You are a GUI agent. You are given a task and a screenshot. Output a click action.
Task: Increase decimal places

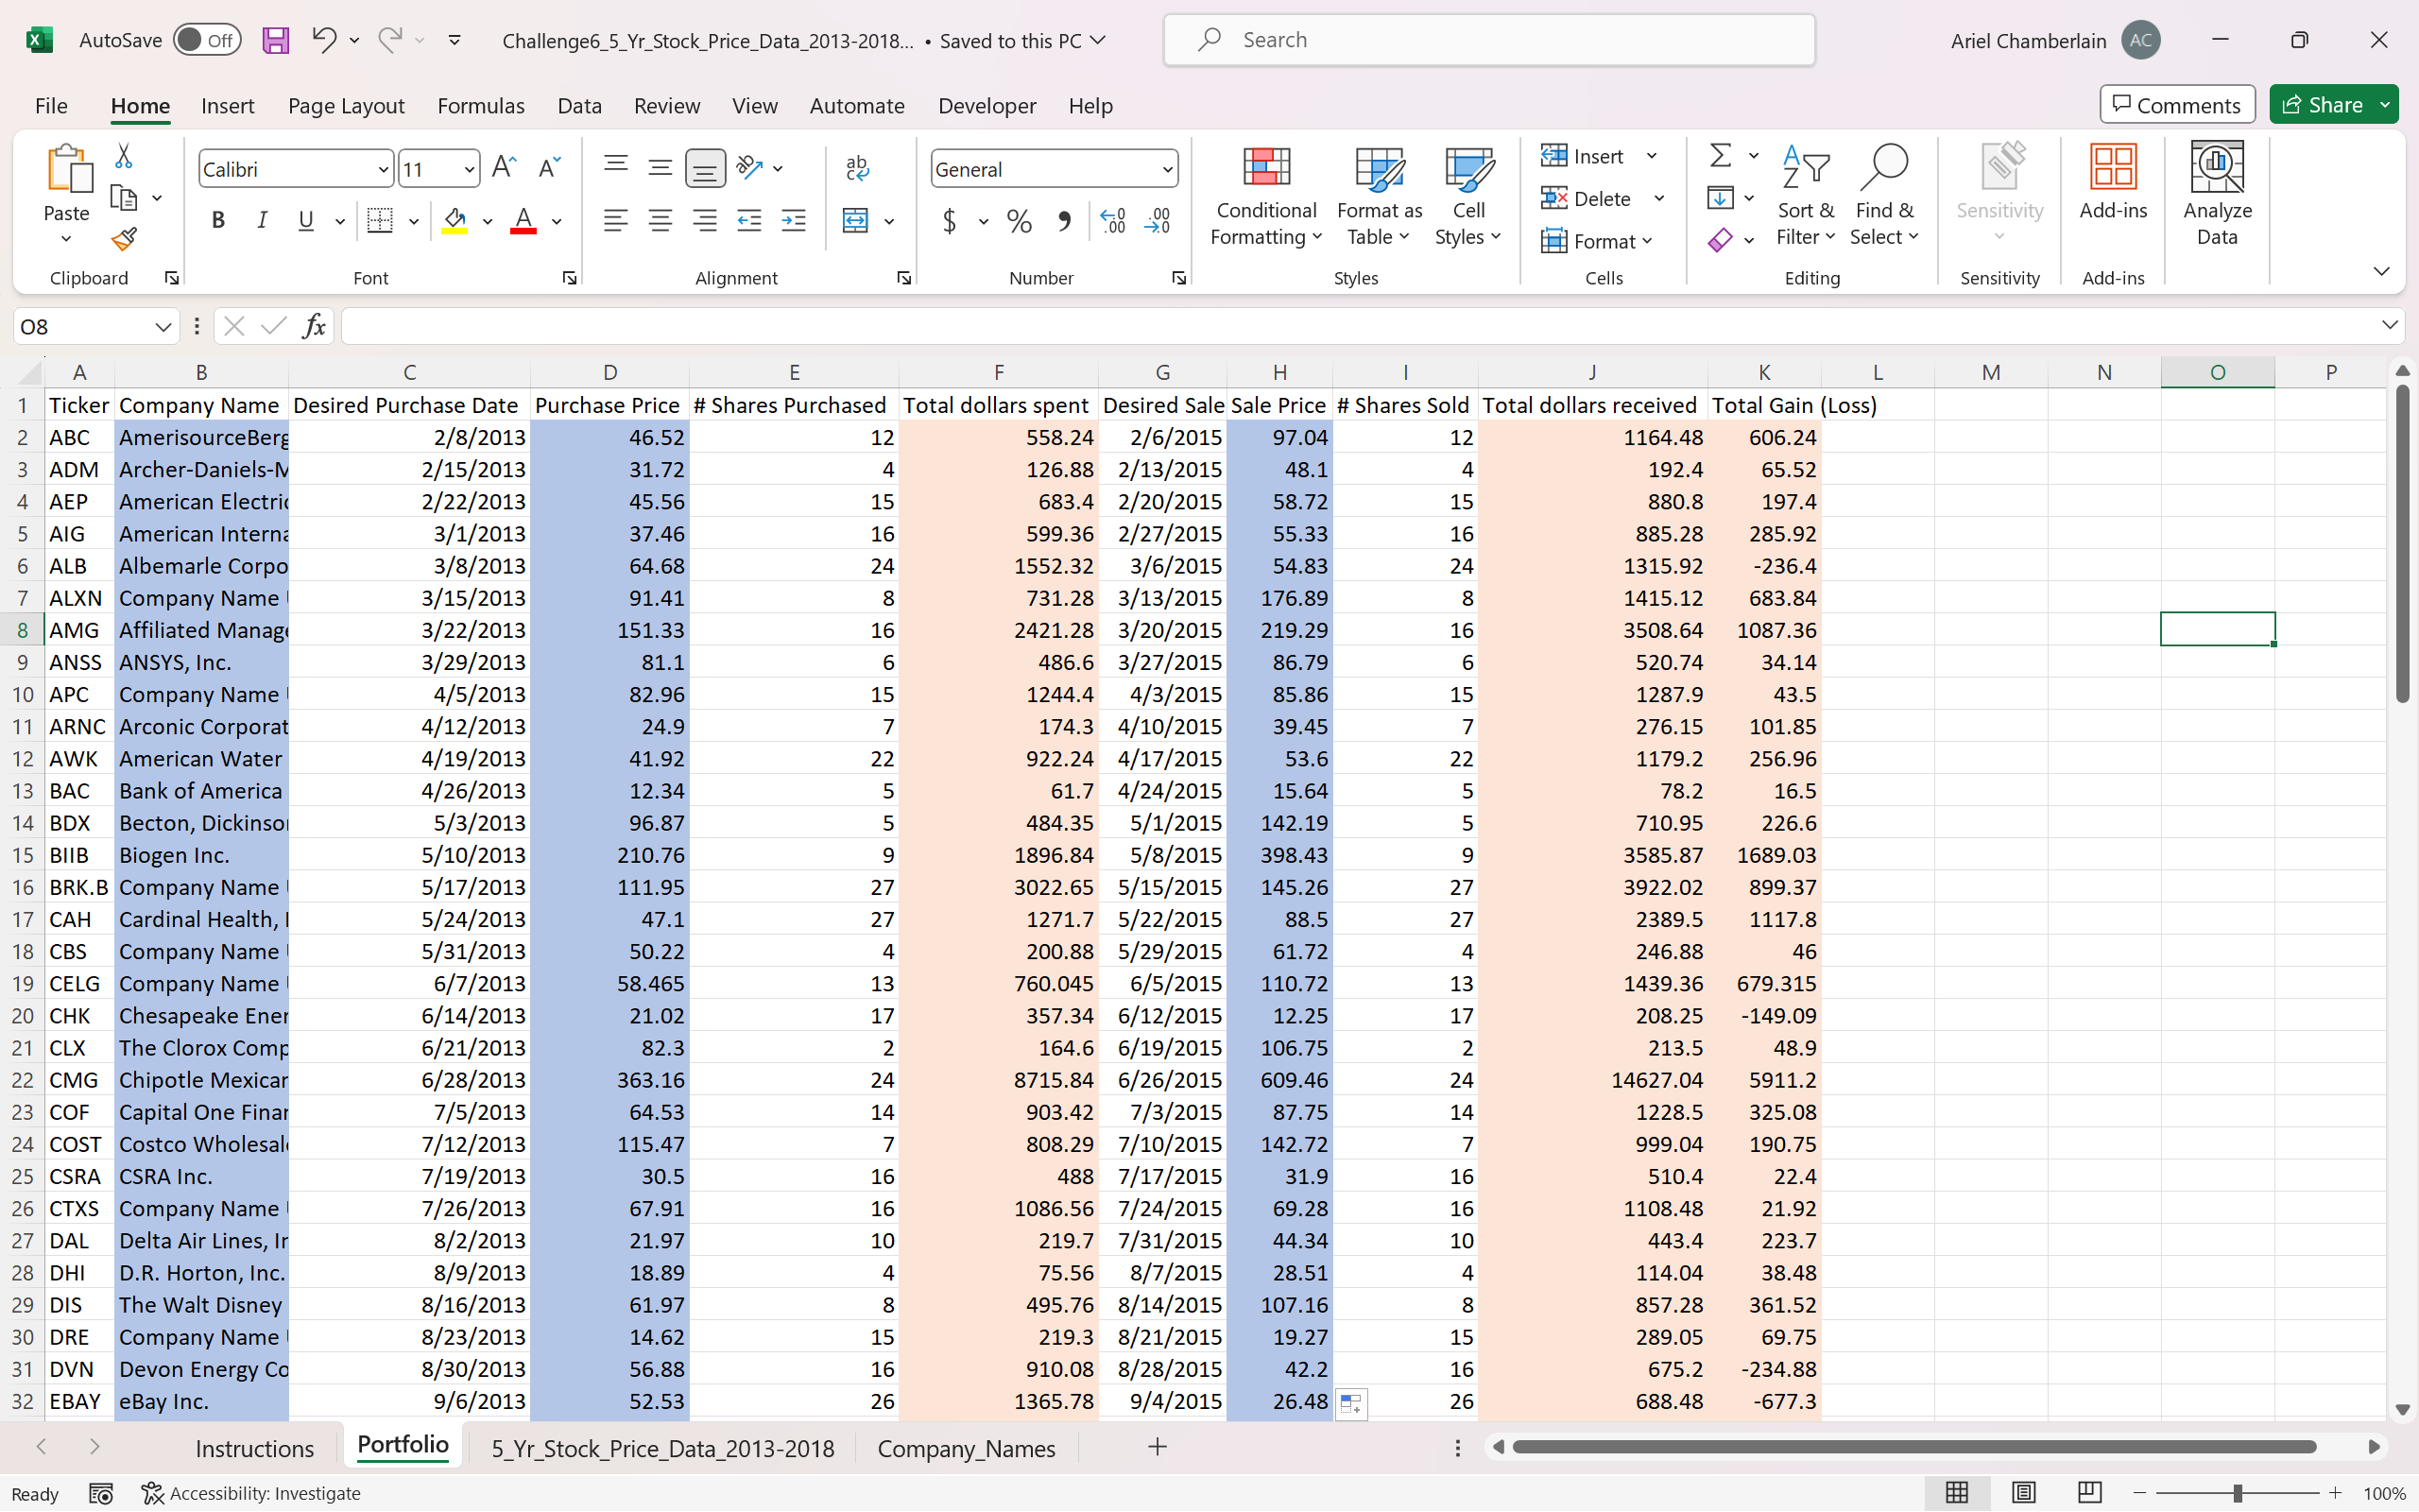[x=1113, y=221]
